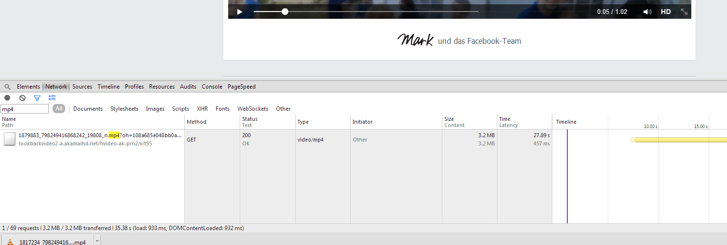Filter requests by Other type
The height and width of the screenshot is (245, 727).
pos(284,109)
